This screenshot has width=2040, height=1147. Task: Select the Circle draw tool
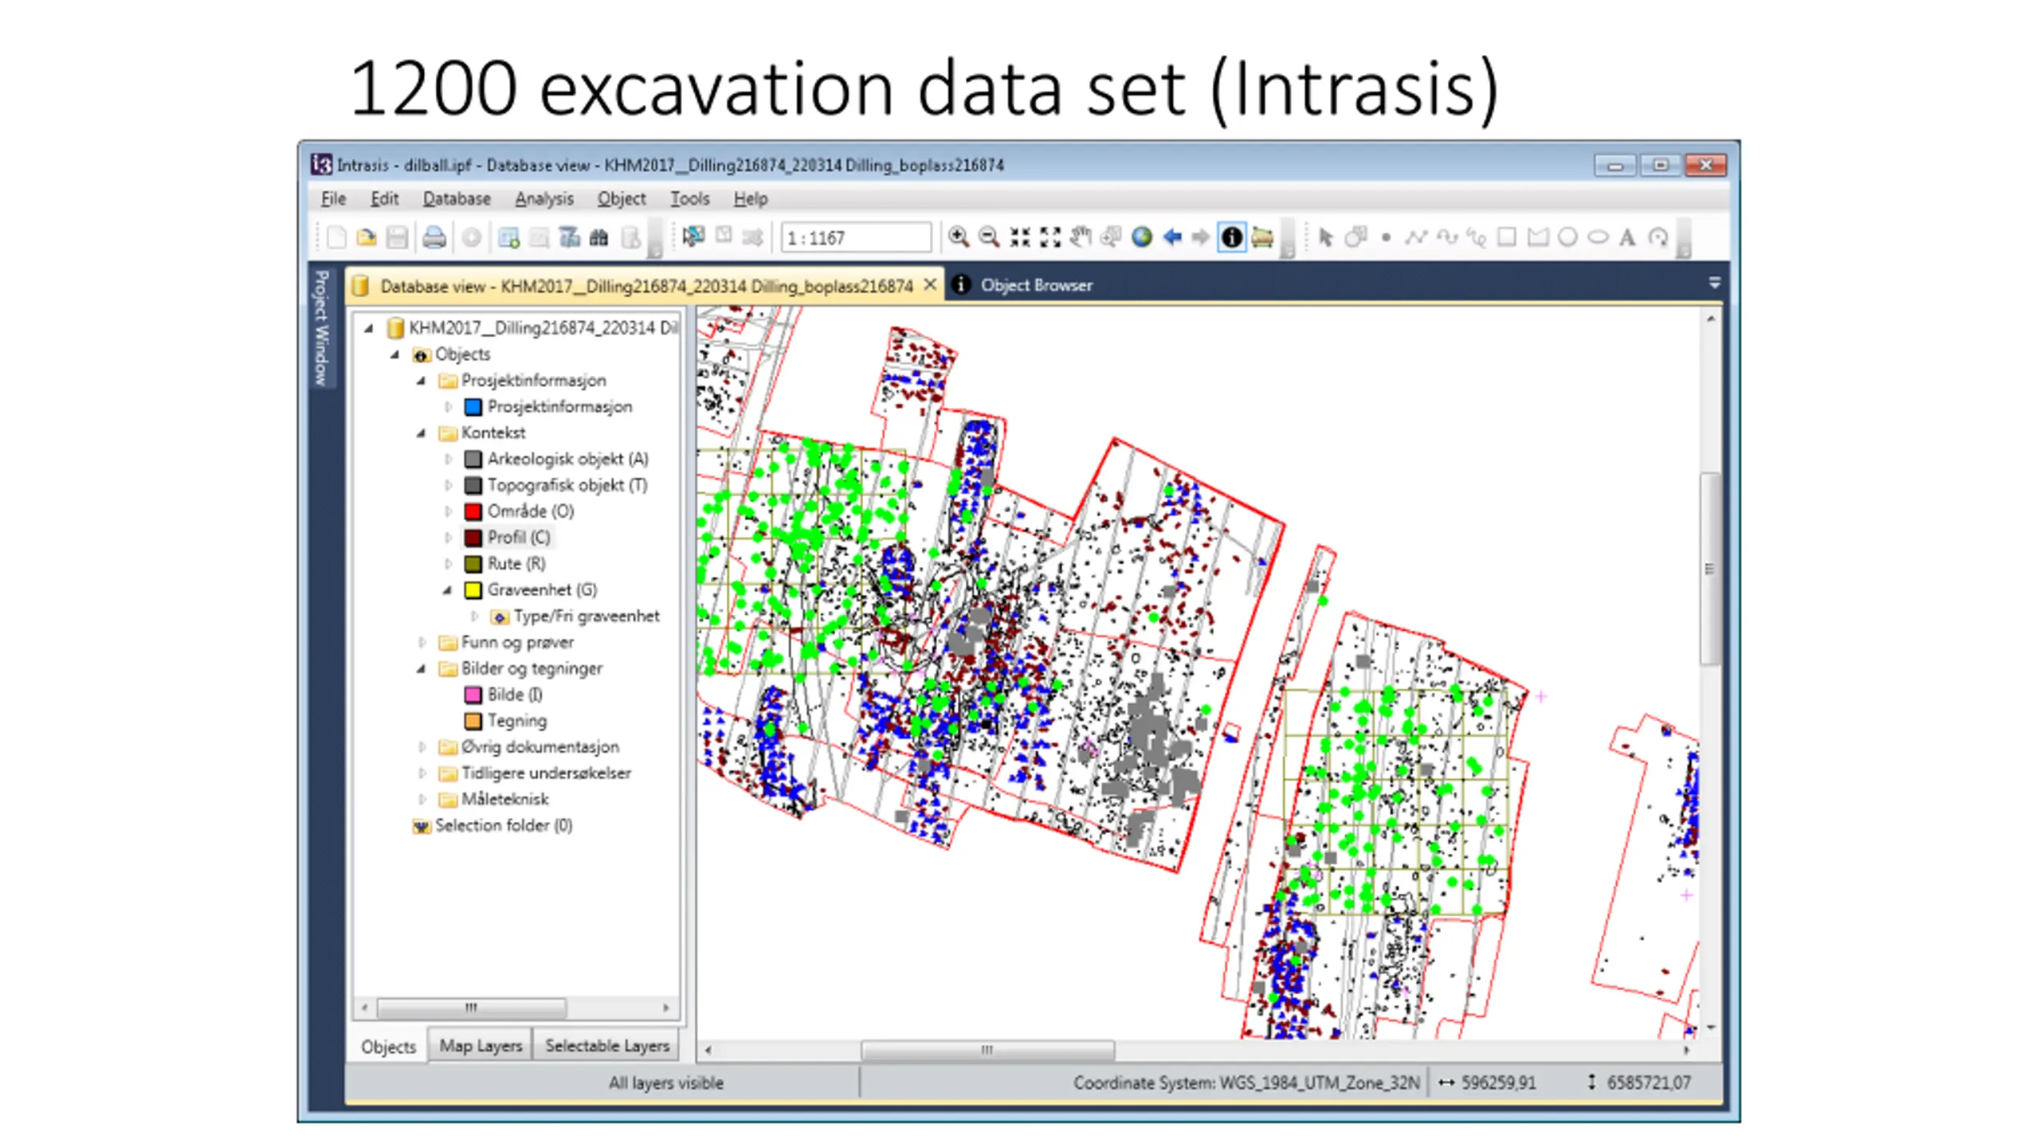(x=1567, y=237)
